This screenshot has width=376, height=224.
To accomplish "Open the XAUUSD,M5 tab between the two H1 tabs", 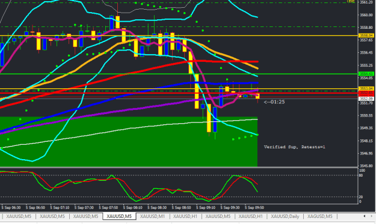I will click(x=218, y=216).
